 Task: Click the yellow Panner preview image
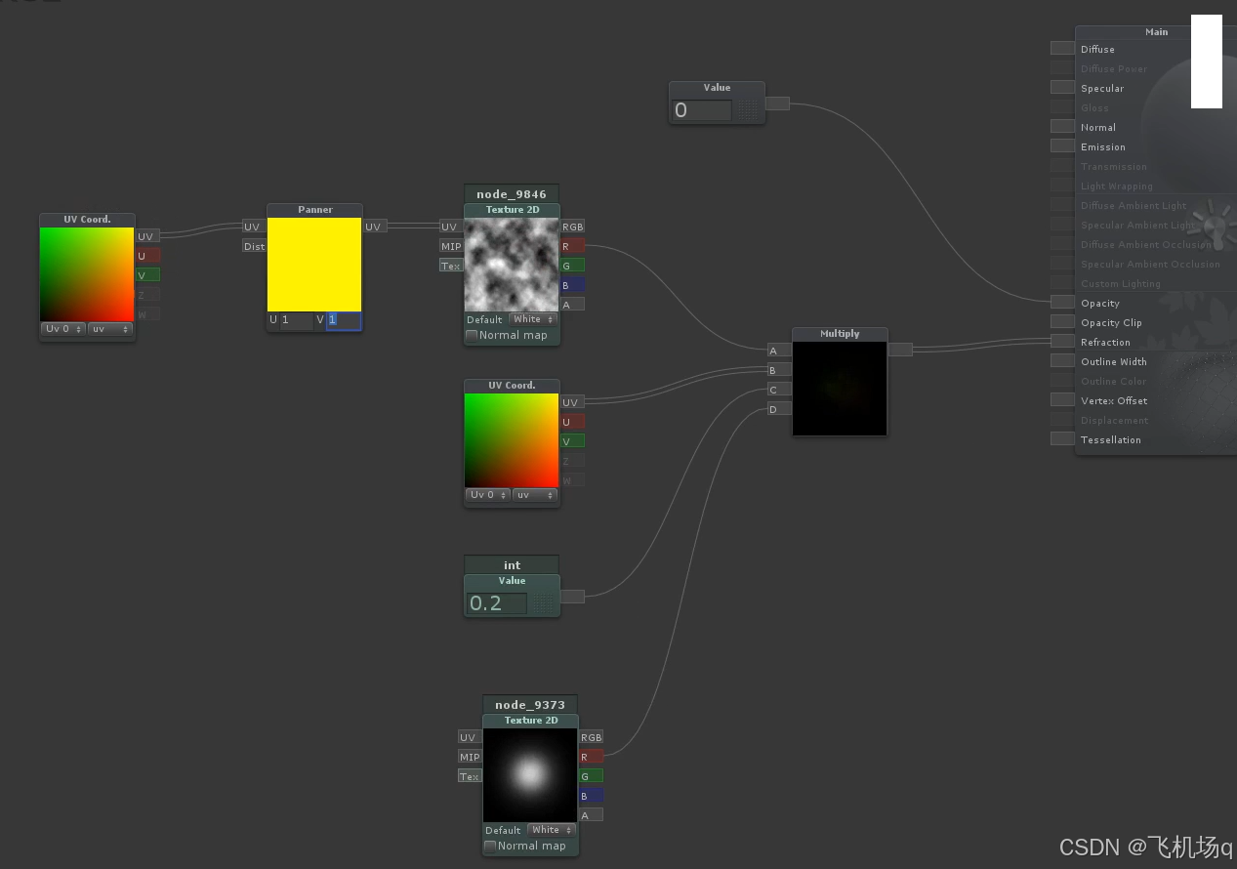click(314, 264)
